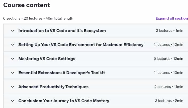Expand the Advanced Productivity Techniques arrow
The height and width of the screenshot is (108, 188).
click(x=13, y=87)
